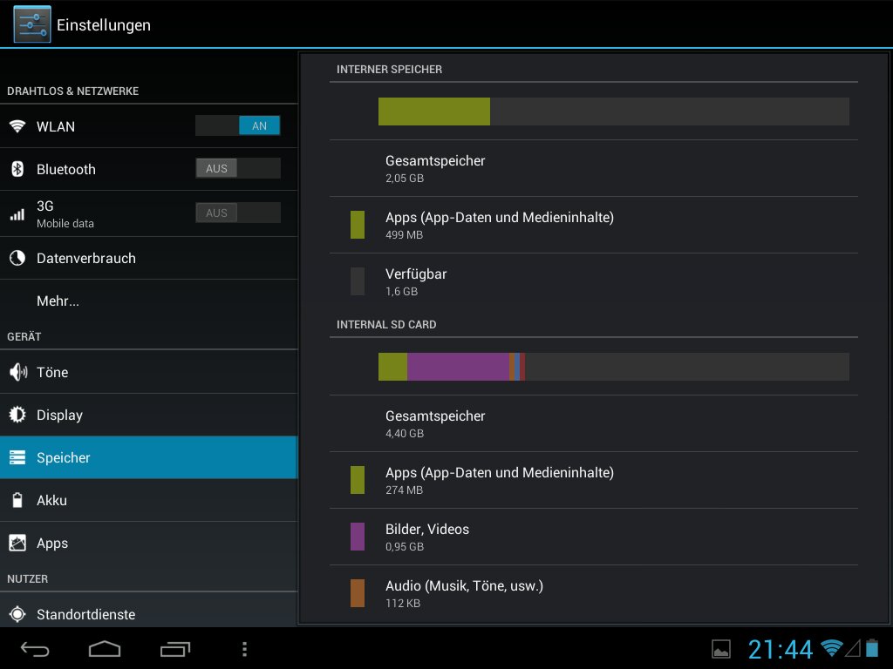The height and width of the screenshot is (669, 893).
Task: Tap the battery status icon in system bar
Action: [x=872, y=648]
